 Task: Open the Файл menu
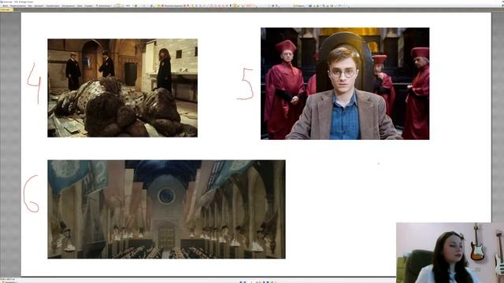[5, 6]
